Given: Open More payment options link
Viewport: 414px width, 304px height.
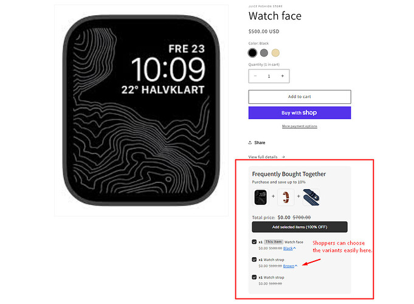Looking at the screenshot, I should pos(300,126).
